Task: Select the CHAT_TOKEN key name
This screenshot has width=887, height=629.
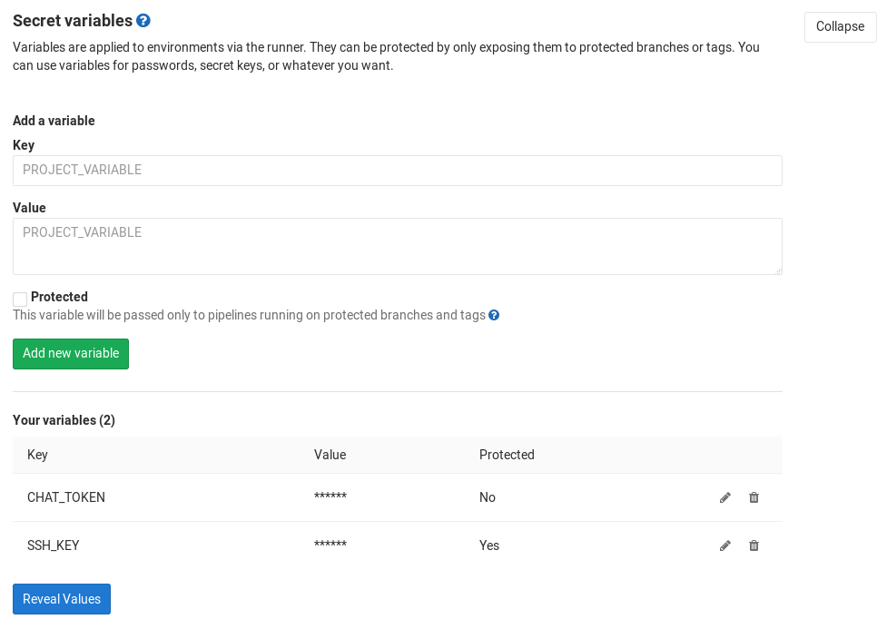Action: [66, 497]
